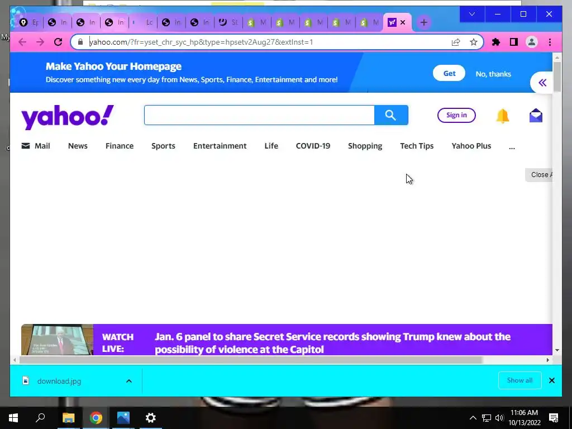Open the volume control in the tray
This screenshot has width=572, height=429.
(x=499, y=418)
